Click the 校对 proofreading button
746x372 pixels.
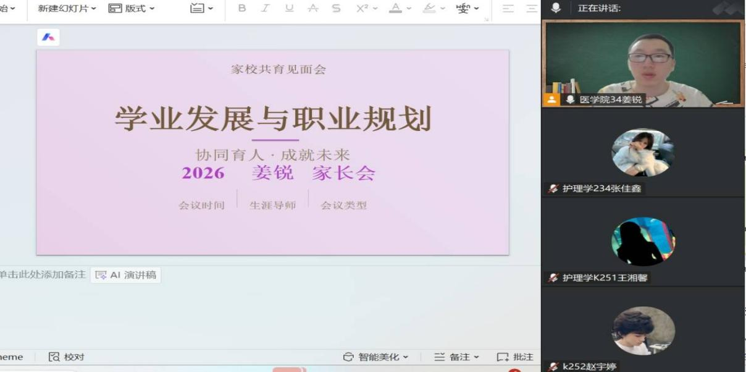(x=67, y=357)
